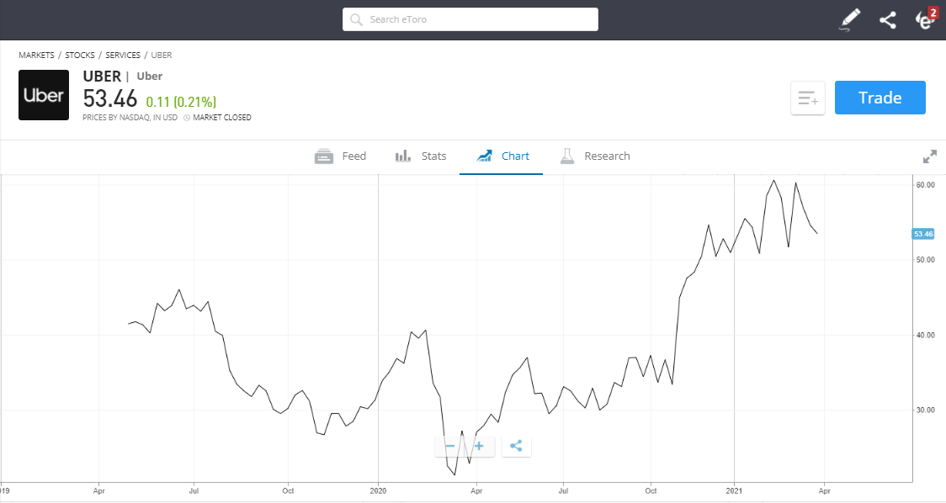The height and width of the screenshot is (503, 946).
Task: Click the pencil edit icon in top bar
Action: click(x=850, y=19)
